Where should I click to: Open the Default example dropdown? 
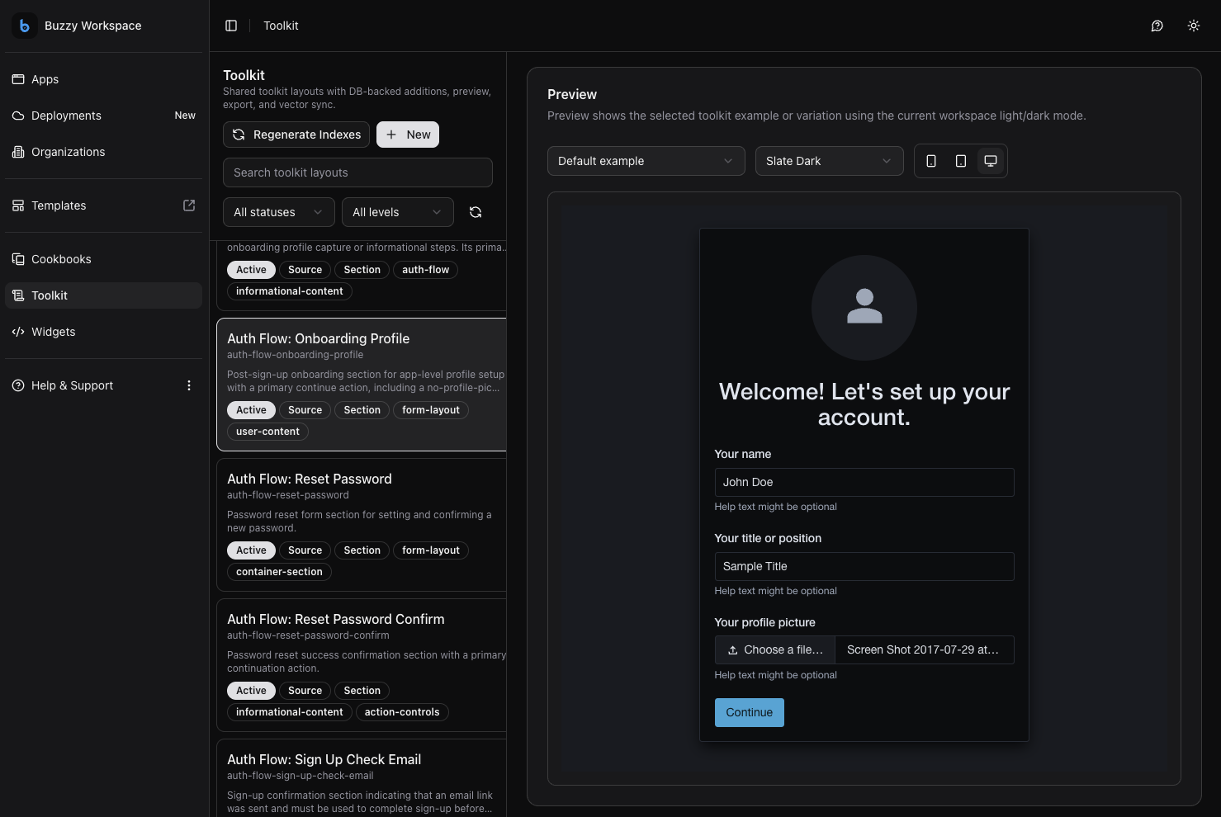coord(646,161)
